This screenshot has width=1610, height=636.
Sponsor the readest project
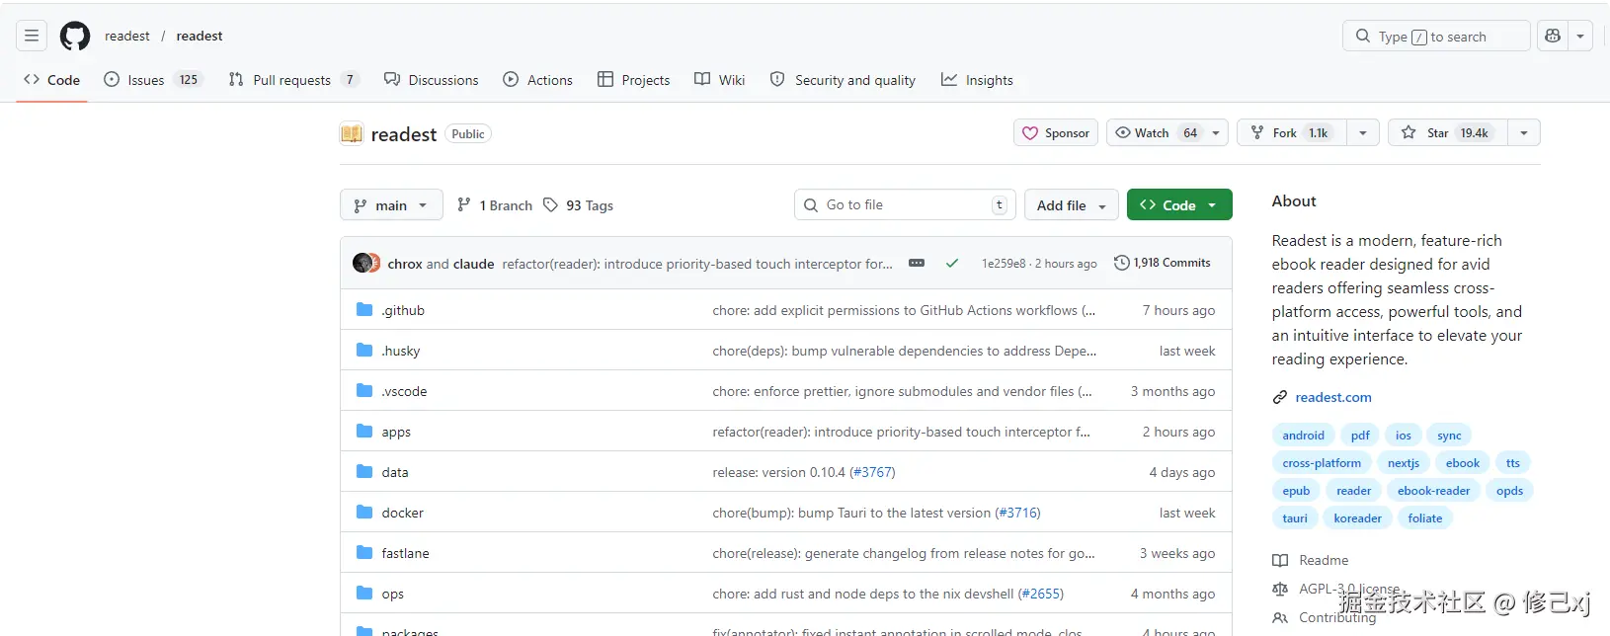[x=1056, y=133]
